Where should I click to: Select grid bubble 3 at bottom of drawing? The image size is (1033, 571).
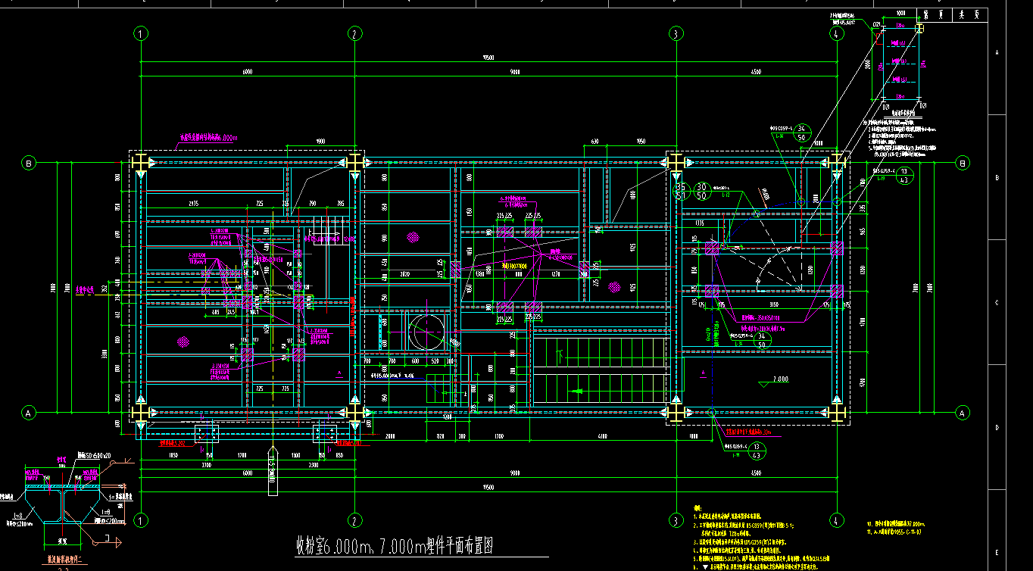tap(676, 520)
